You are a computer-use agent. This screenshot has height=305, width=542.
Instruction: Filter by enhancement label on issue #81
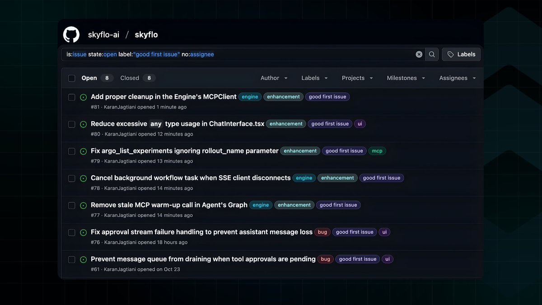click(283, 97)
